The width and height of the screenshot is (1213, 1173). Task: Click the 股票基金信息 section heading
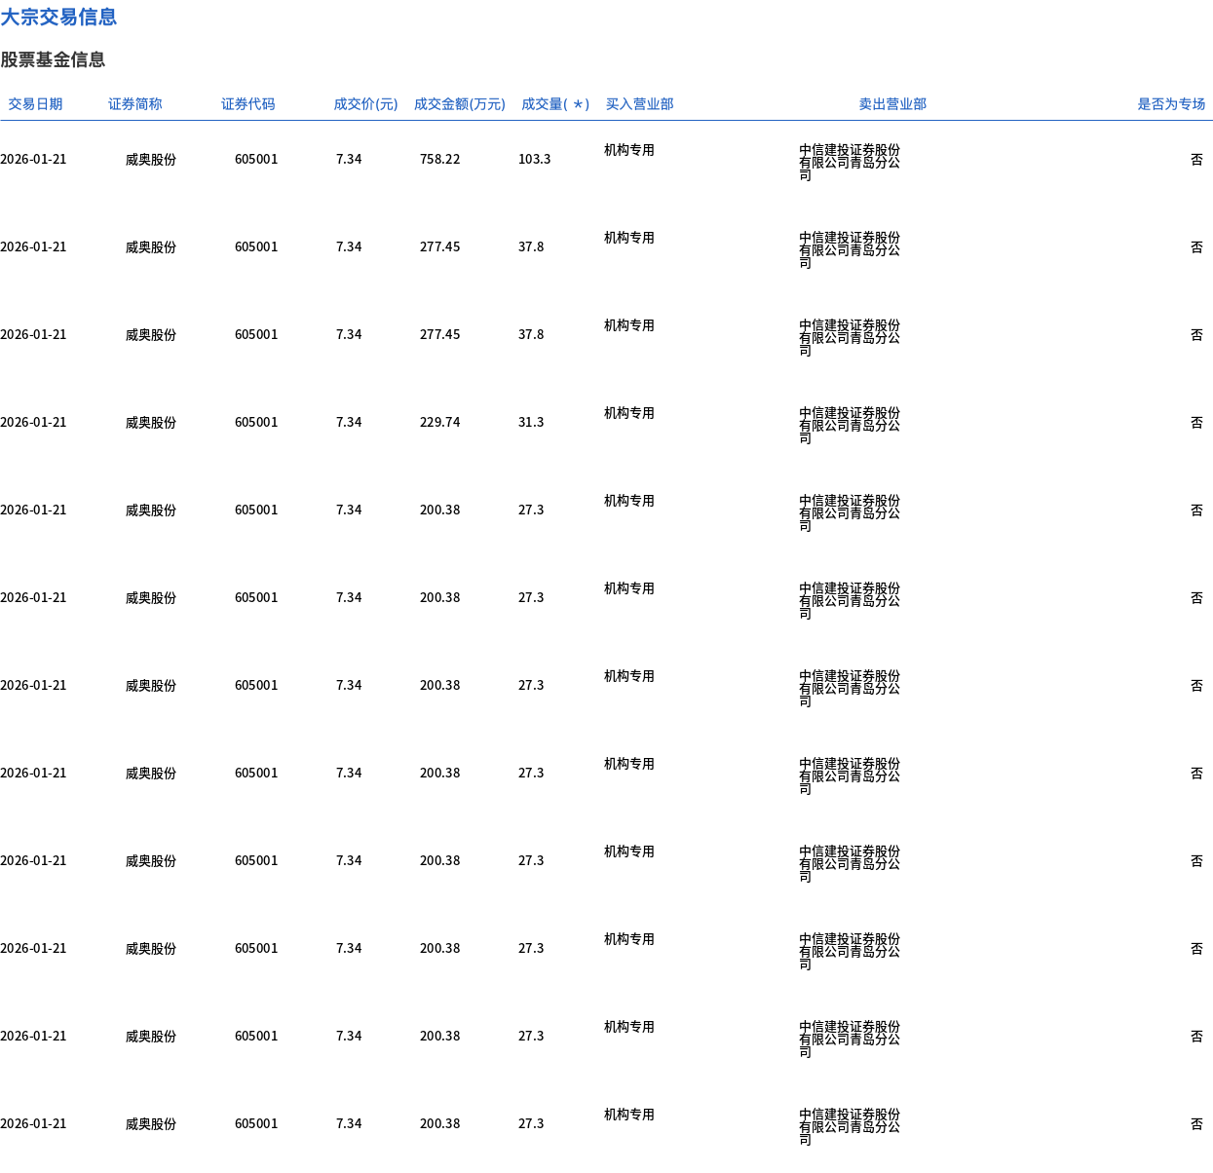tap(53, 59)
